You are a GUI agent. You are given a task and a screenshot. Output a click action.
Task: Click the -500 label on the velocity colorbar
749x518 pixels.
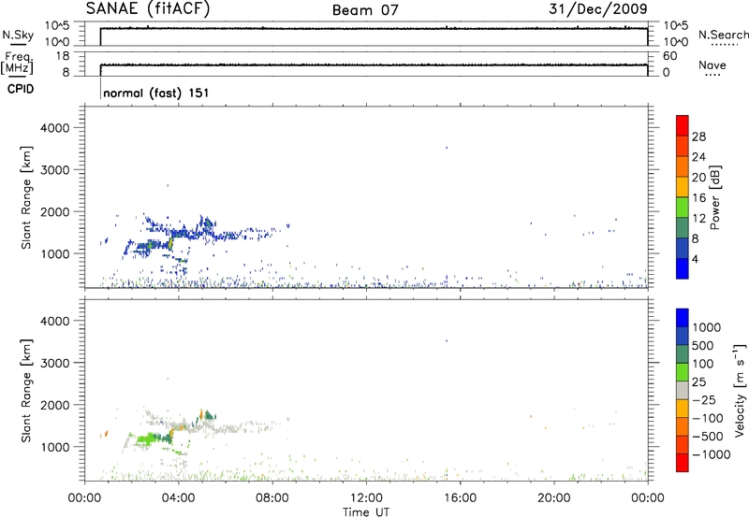(x=708, y=436)
